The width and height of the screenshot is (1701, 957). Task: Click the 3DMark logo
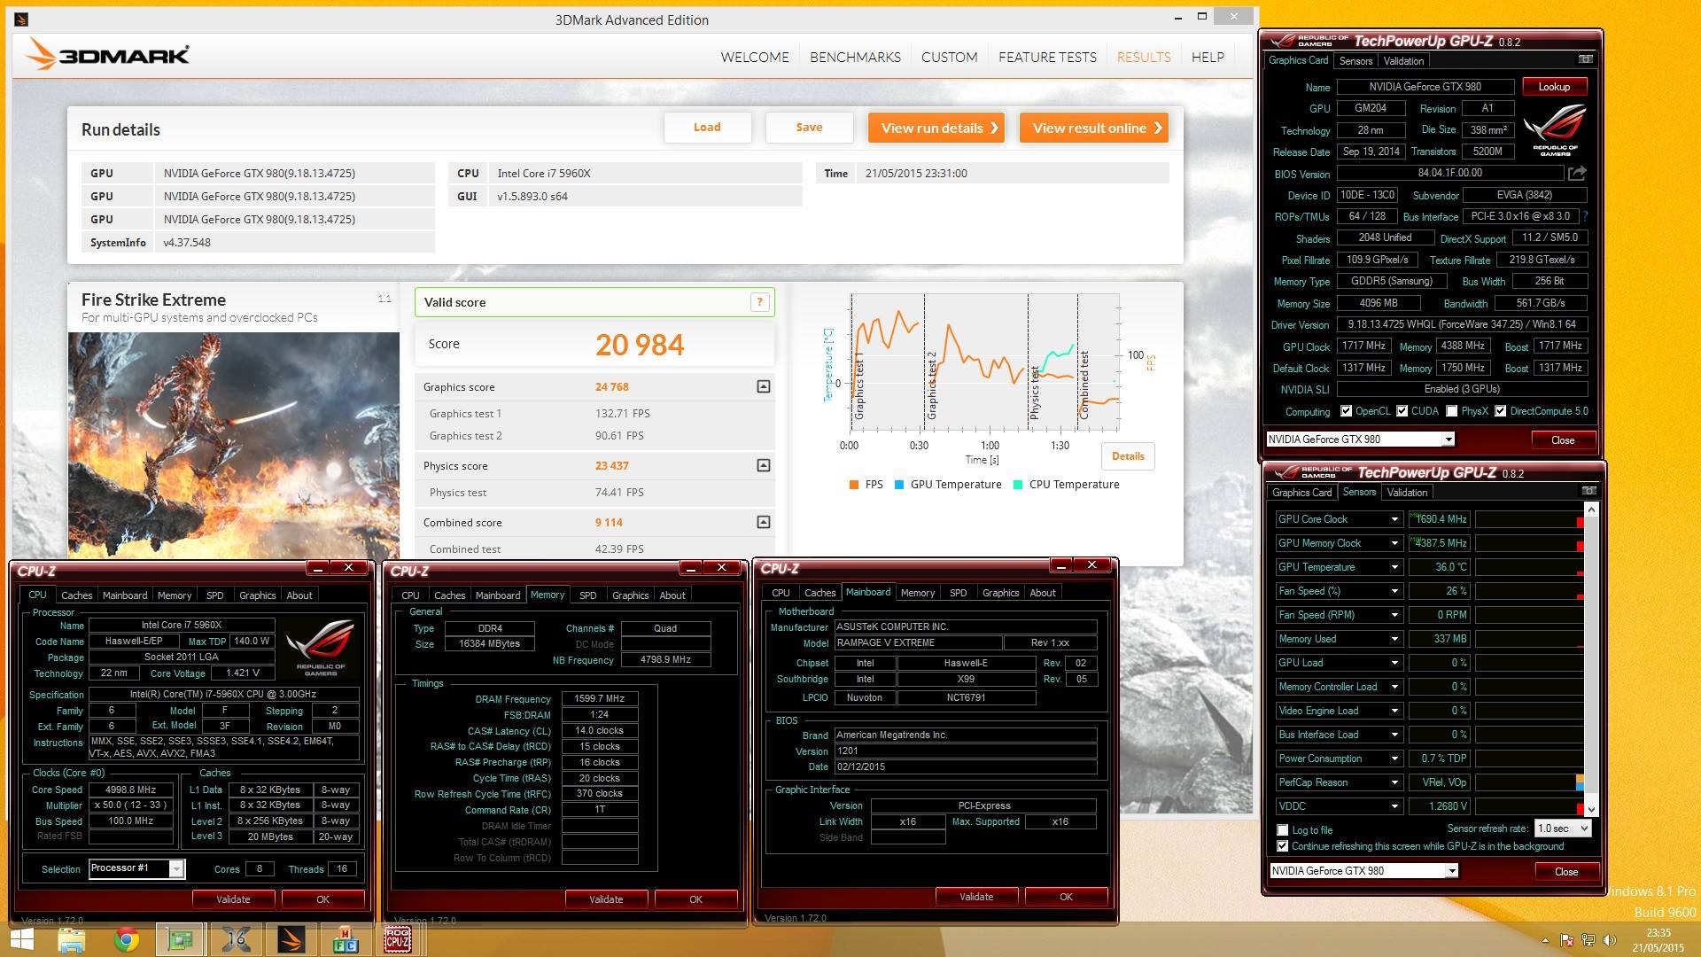pyautogui.click(x=108, y=55)
